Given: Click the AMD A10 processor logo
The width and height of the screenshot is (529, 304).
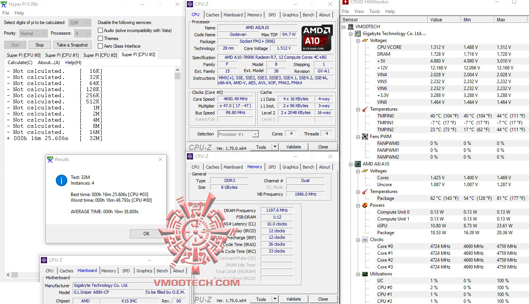Looking at the screenshot, I should point(316,38).
